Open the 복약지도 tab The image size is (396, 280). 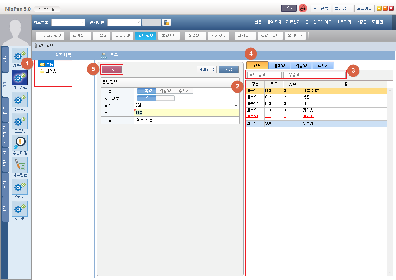169,36
